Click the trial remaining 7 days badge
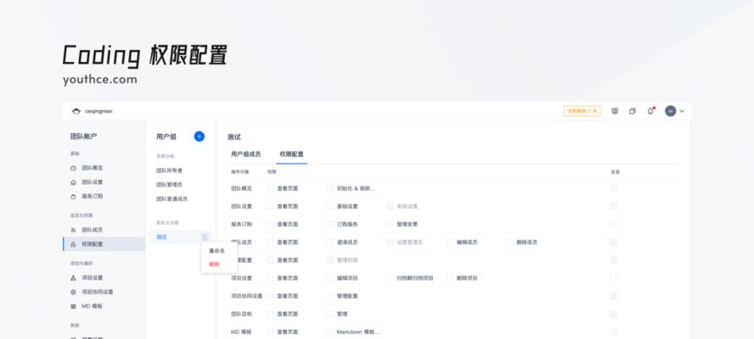The height and width of the screenshot is (339, 754). coord(582,111)
